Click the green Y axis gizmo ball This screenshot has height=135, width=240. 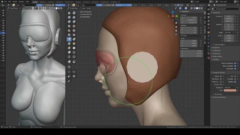point(177,16)
